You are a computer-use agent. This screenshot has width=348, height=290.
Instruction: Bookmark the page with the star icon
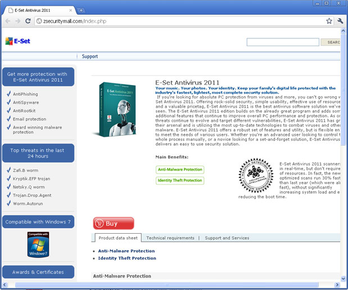tap(329, 21)
